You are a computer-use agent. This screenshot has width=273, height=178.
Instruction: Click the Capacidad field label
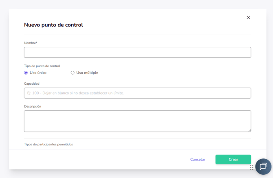pos(32,84)
